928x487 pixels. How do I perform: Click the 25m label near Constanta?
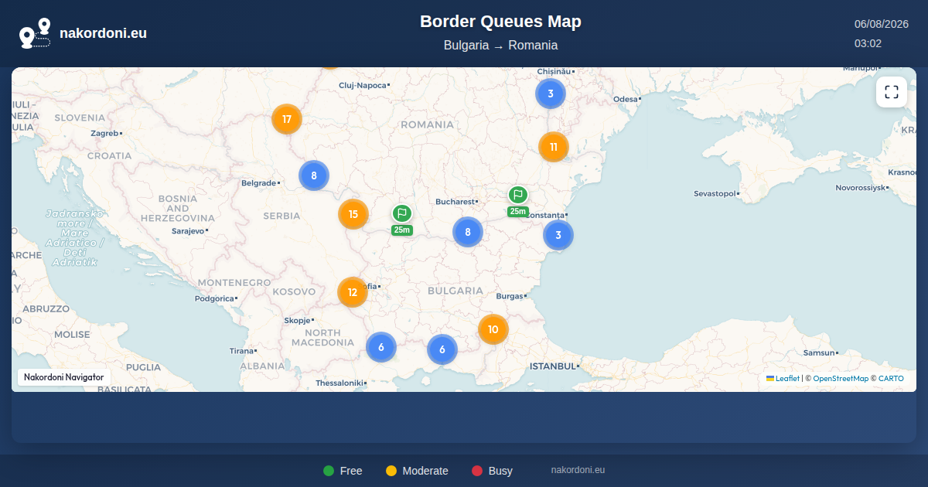tap(518, 212)
